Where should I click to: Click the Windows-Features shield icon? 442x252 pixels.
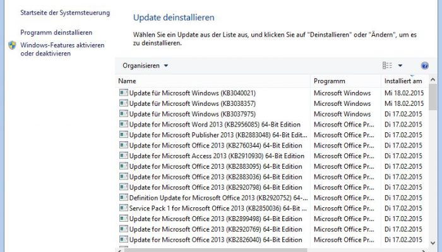12,45
